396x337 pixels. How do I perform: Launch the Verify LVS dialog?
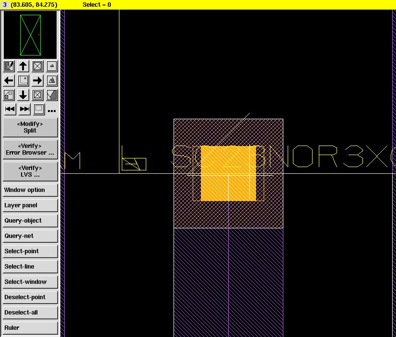[30, 171]
